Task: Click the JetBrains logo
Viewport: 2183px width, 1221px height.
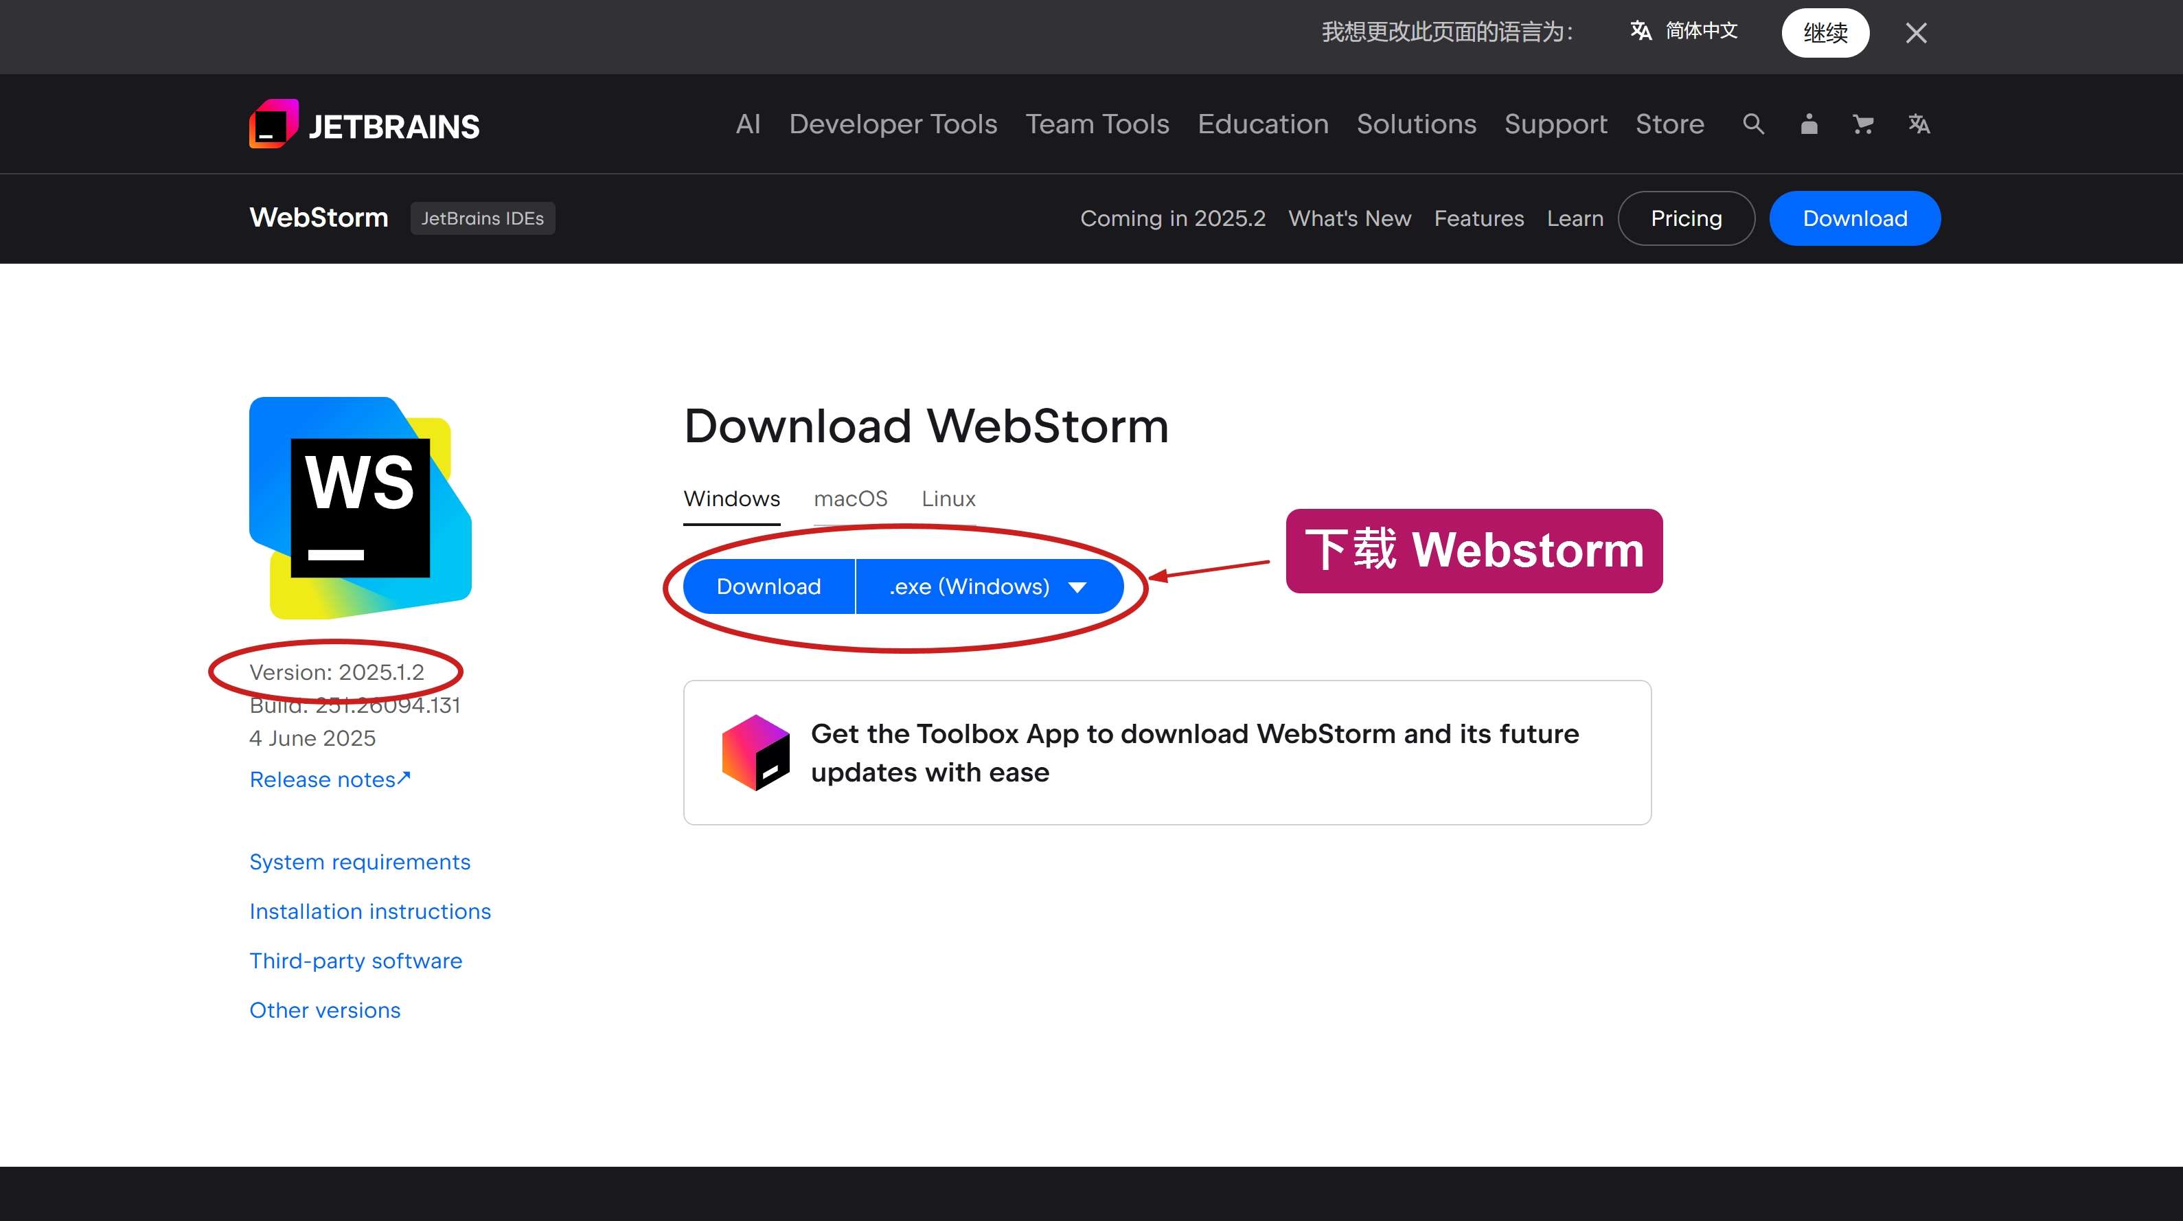Action: coord(365,124)
